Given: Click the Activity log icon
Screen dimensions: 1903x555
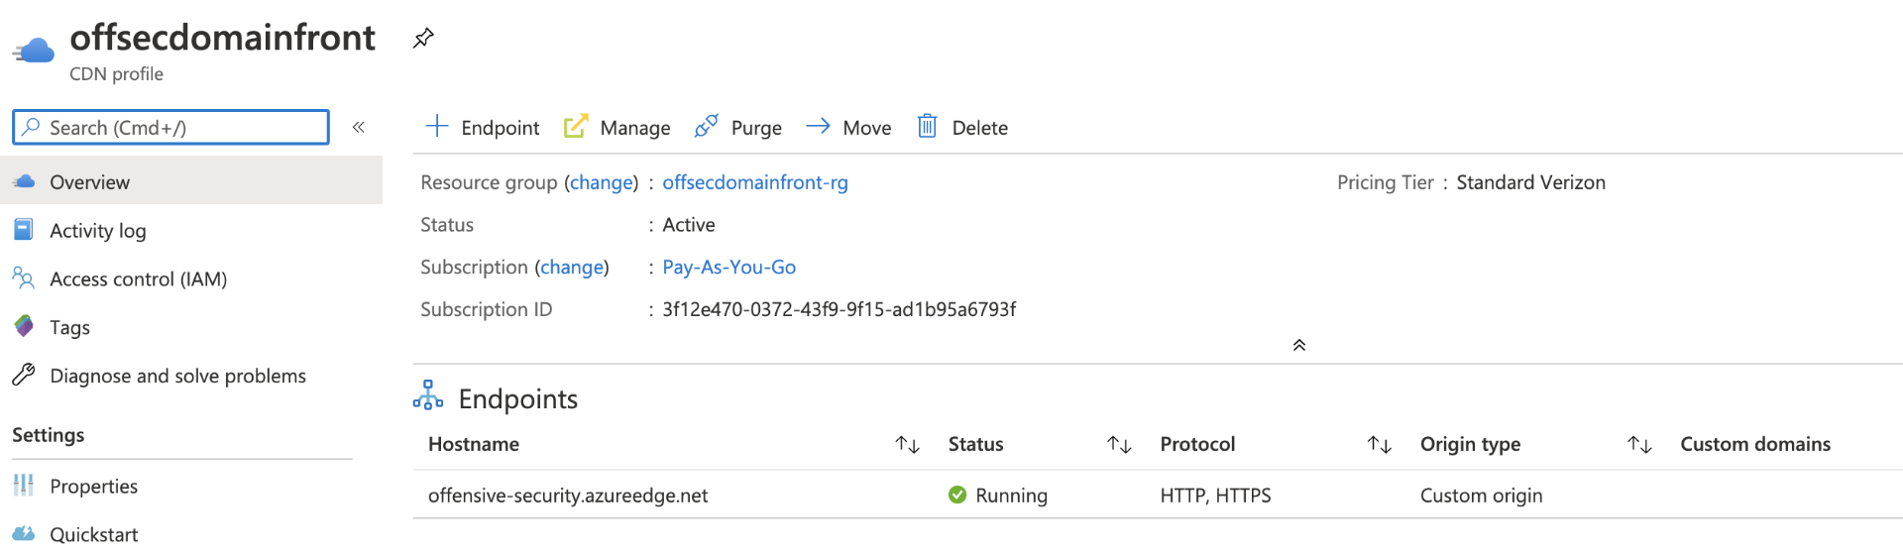Looking at the screenshot, I should pos(24,230).
